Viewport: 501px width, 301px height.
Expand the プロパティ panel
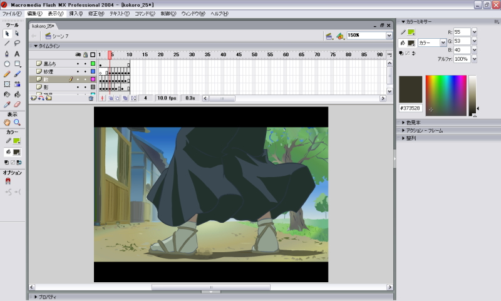point(36,297)
